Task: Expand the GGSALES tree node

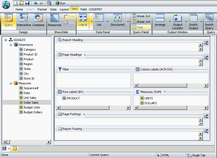Action: [6, 40]
